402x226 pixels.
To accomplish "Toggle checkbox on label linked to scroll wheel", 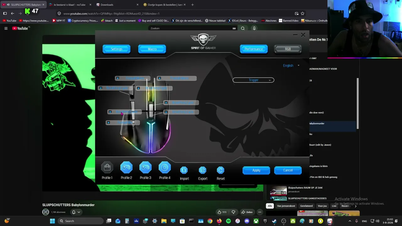I will (x=139, y=88).
